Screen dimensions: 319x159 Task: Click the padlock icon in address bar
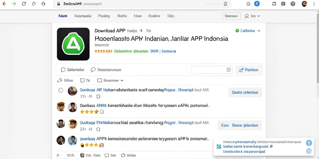click(59, 4)
